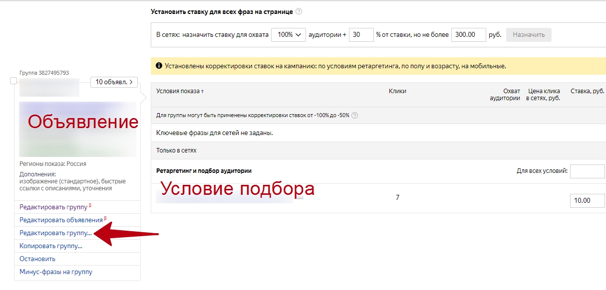
Task: Open help icon beside "Установить ставку для всех фраз"
Action: click(299, 11)
